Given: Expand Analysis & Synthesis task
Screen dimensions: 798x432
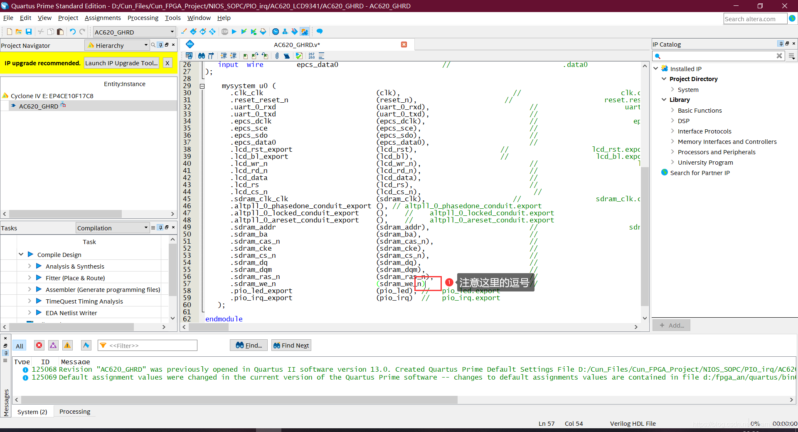Looking at the screenshot, I should point(30,266).
